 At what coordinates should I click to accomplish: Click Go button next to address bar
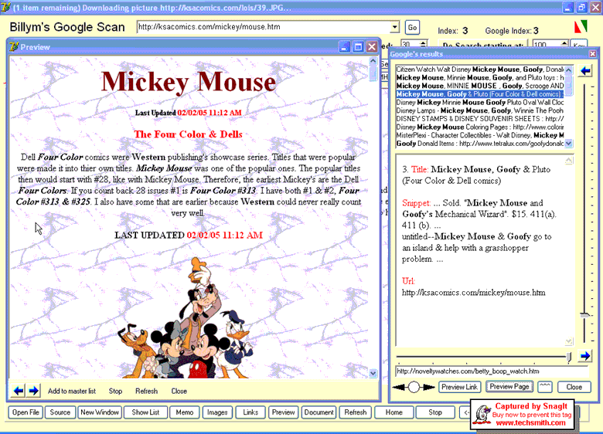pos(412,27)
